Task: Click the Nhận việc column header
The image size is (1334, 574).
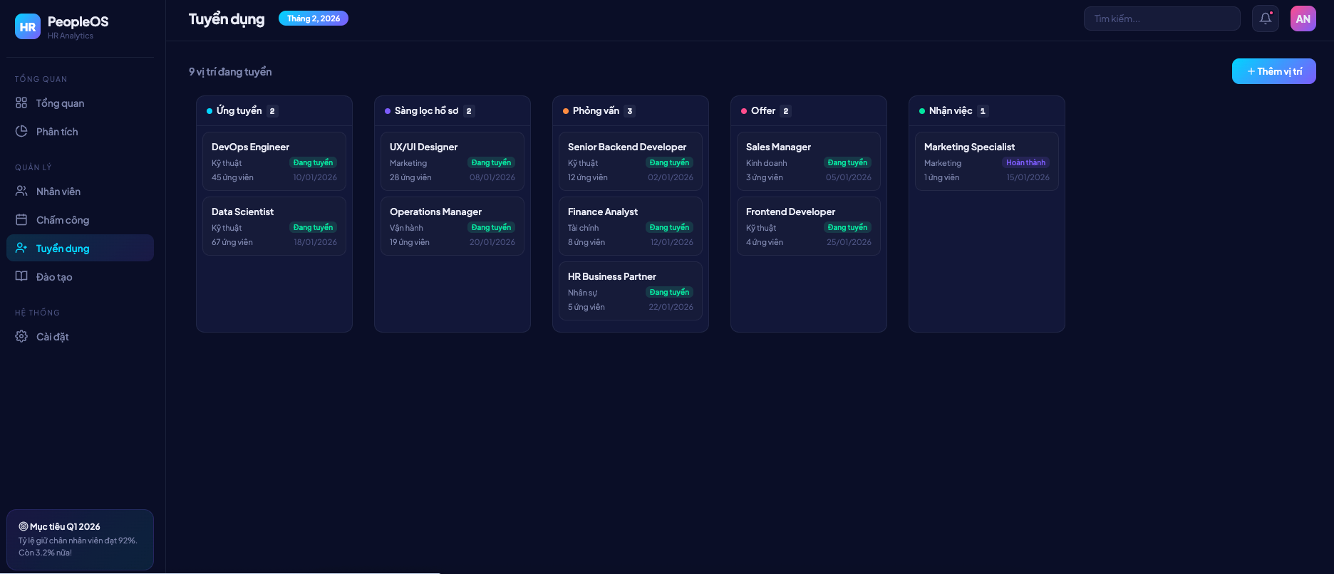Action: coord(987,111)
